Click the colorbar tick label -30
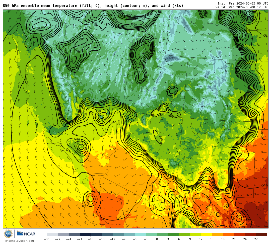Screen dimensions: 271x244 47,239
